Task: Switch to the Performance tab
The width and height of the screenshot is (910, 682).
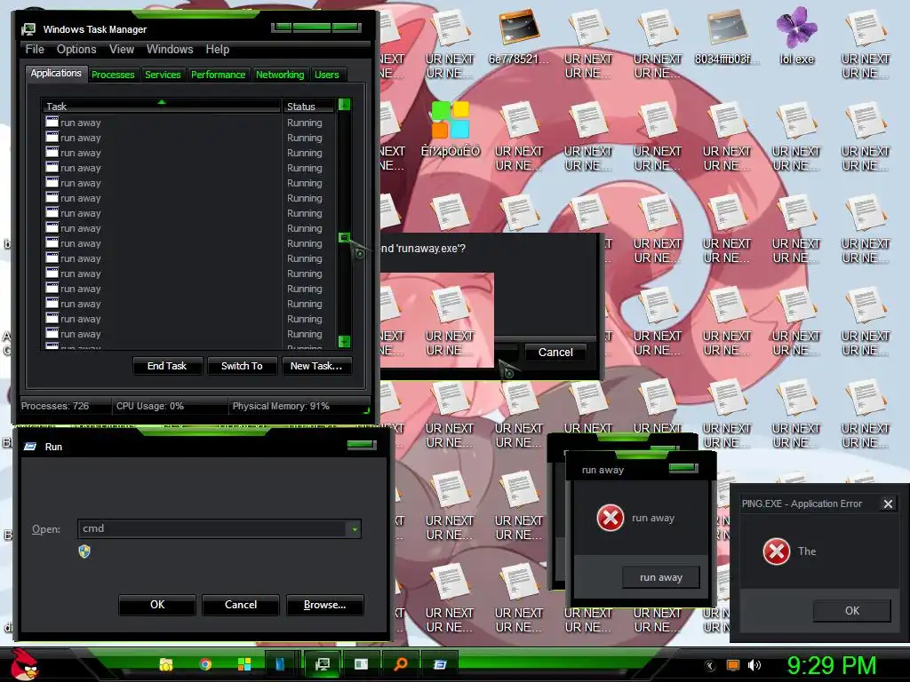Action: point(219,75)
